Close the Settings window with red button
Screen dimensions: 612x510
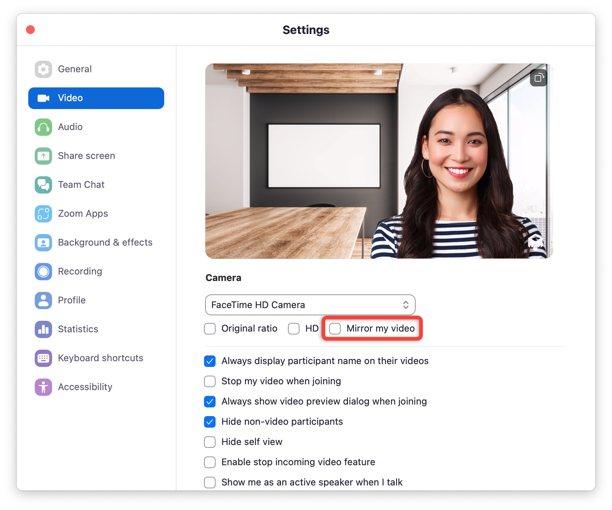pos(31,30)
